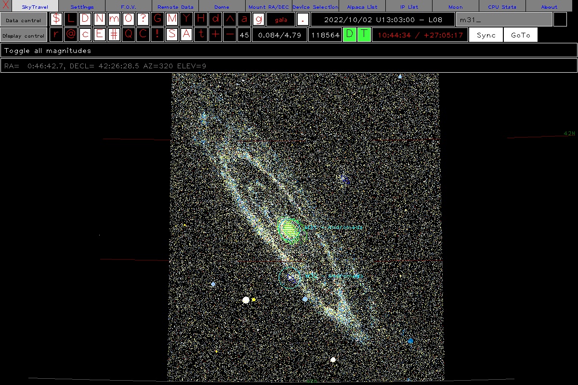
Task: Open the Alpaca List tab
Action: click(x=362, y=7)
